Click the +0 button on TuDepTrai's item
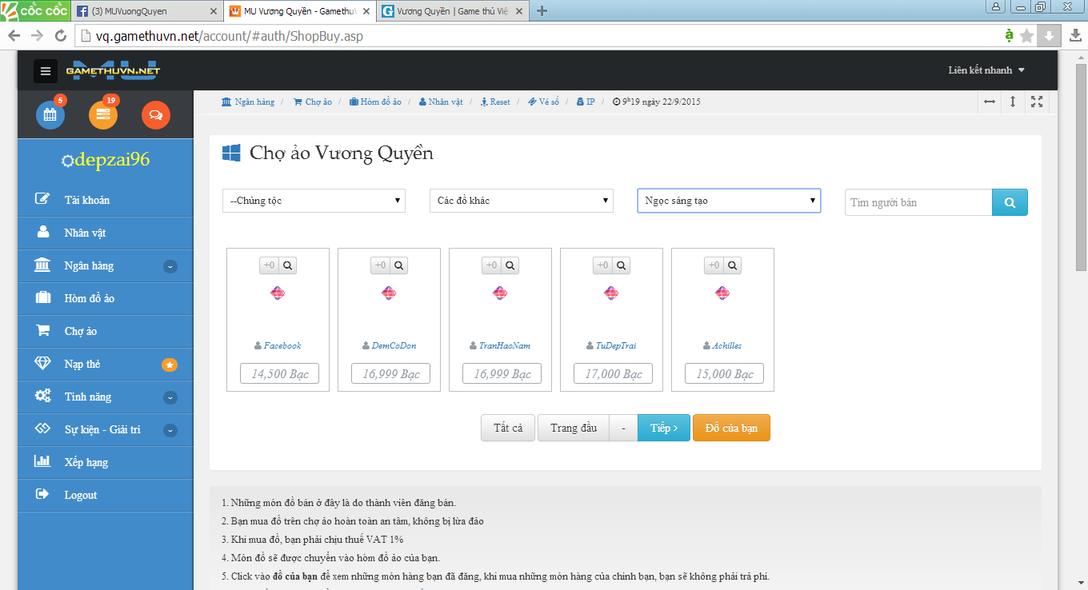This screenshot has width=1088, height=590. [x=602, y=265]
